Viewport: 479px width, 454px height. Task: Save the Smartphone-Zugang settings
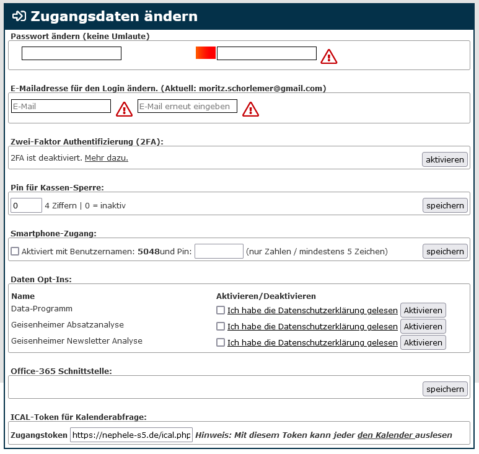click(x=445, y=251)
